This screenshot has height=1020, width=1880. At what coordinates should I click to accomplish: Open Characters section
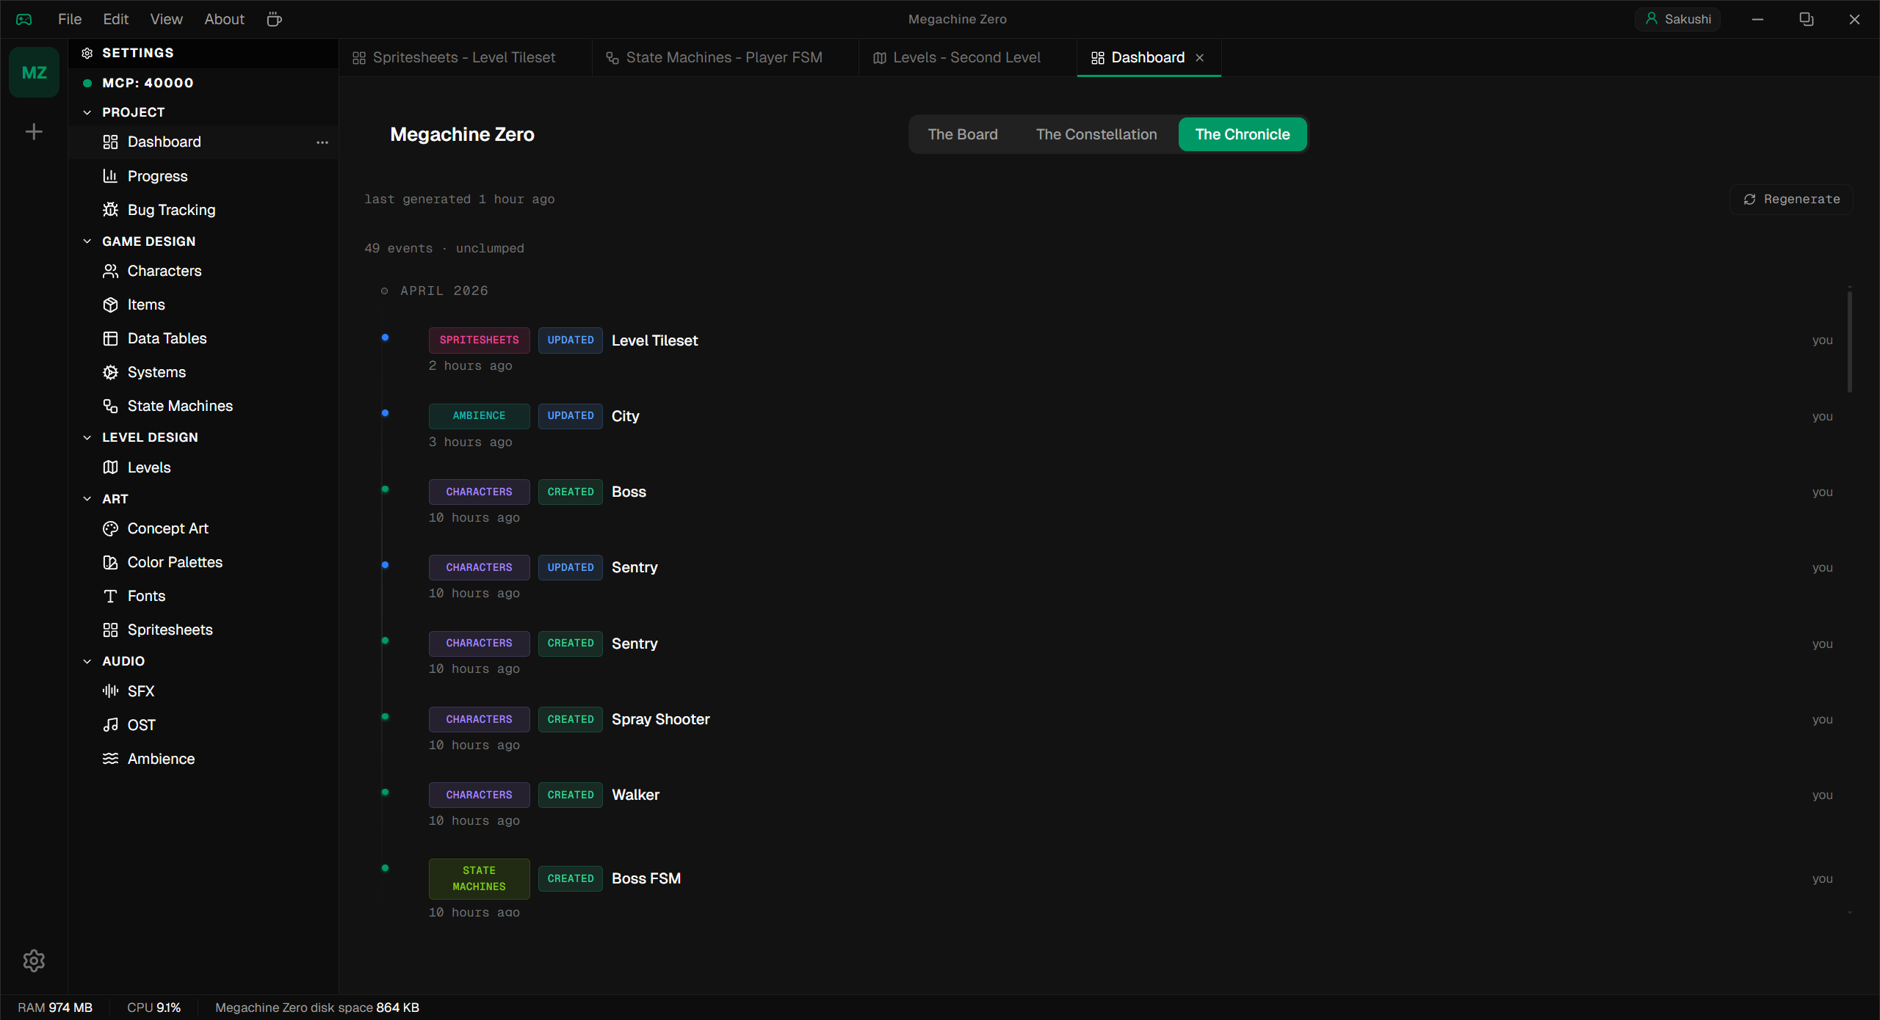203,271
